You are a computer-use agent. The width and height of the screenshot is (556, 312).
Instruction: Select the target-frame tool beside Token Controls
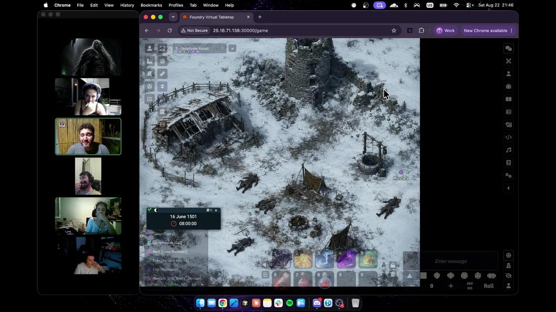pos(162,49)
